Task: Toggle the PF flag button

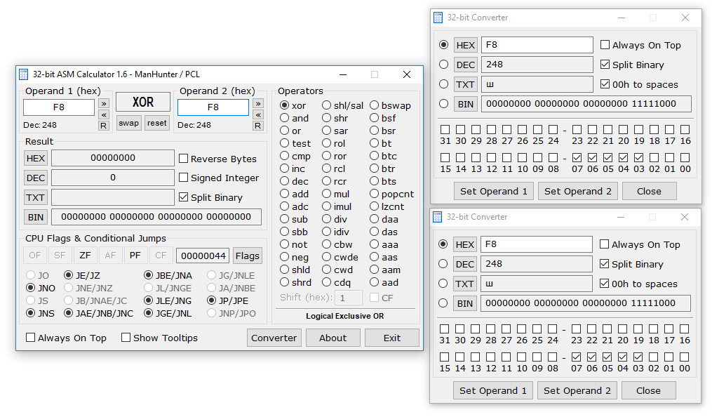Action: (x=135, y=256)
